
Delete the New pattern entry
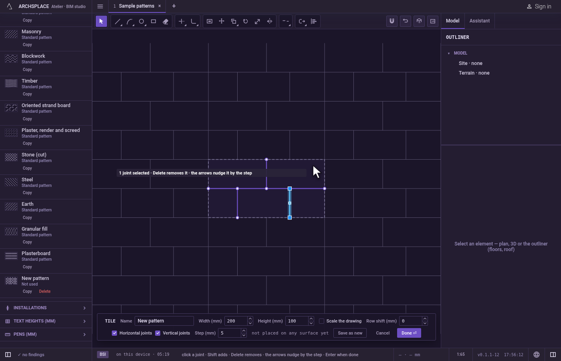coord(45,292)
